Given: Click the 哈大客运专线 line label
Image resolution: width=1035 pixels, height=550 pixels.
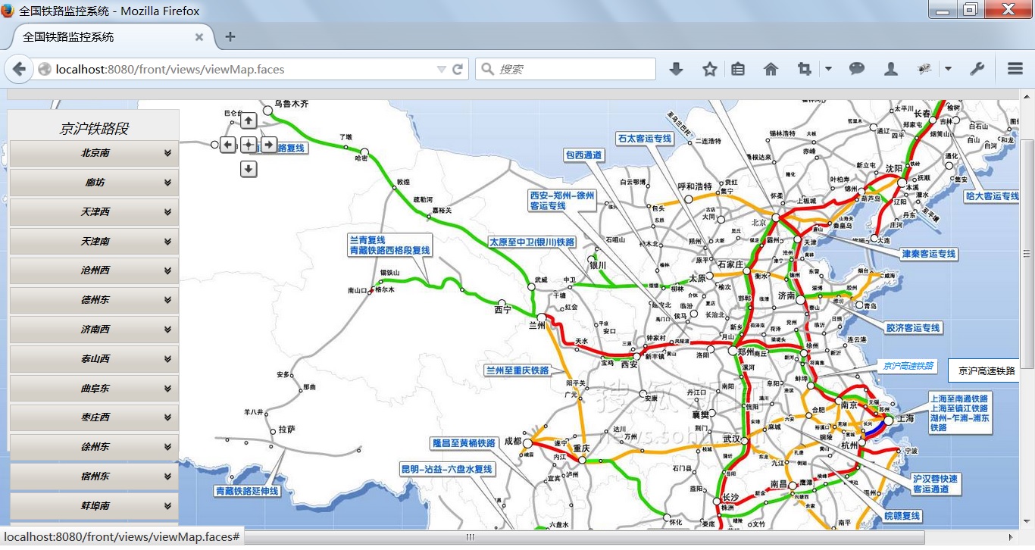Looking at the screenshot, I should 992,196.
